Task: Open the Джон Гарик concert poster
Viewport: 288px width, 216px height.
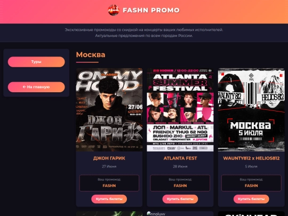Action: (109, 110)
